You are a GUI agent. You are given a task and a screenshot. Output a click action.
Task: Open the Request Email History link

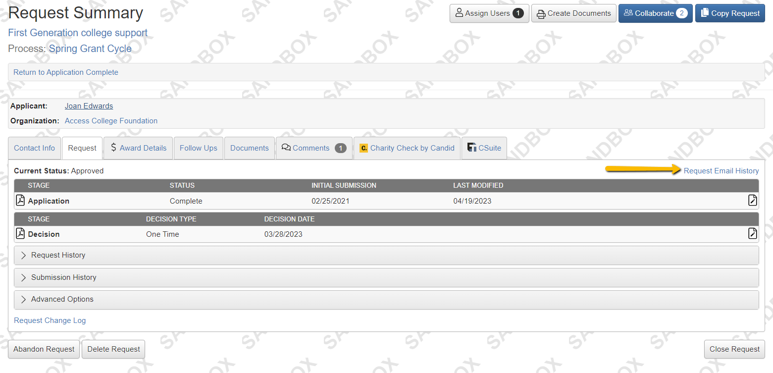721,171
